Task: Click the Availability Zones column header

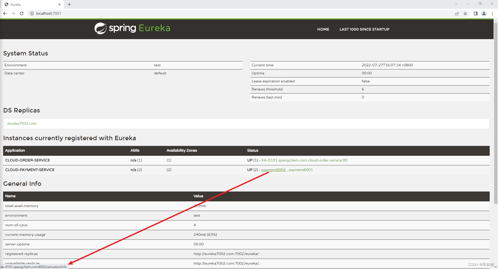Action: tap(182, 150)
